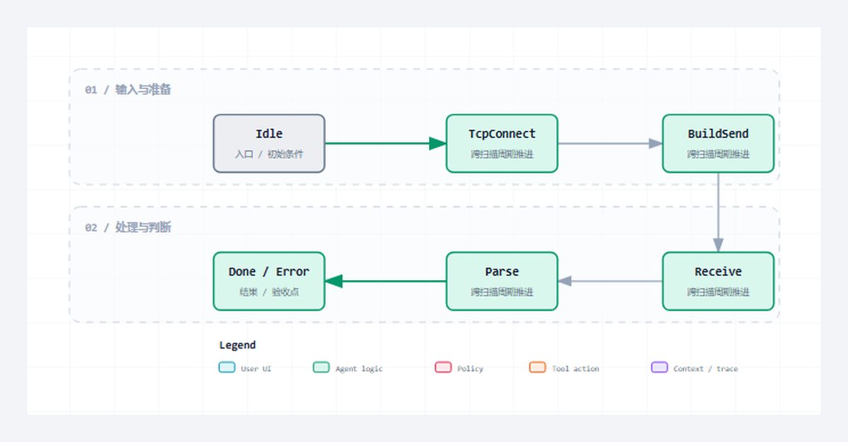Select the arrow from Parse to Done / Error
The image size is (848, 442).
pyautogui.click(x=385, y=281)
